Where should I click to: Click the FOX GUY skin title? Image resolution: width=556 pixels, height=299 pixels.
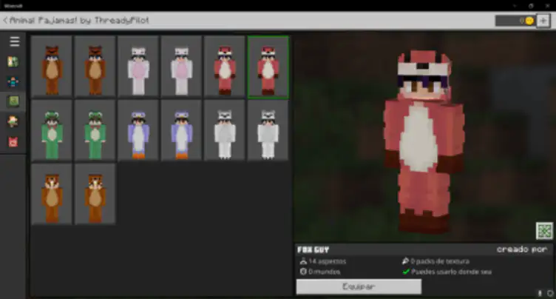click(313, 249)
